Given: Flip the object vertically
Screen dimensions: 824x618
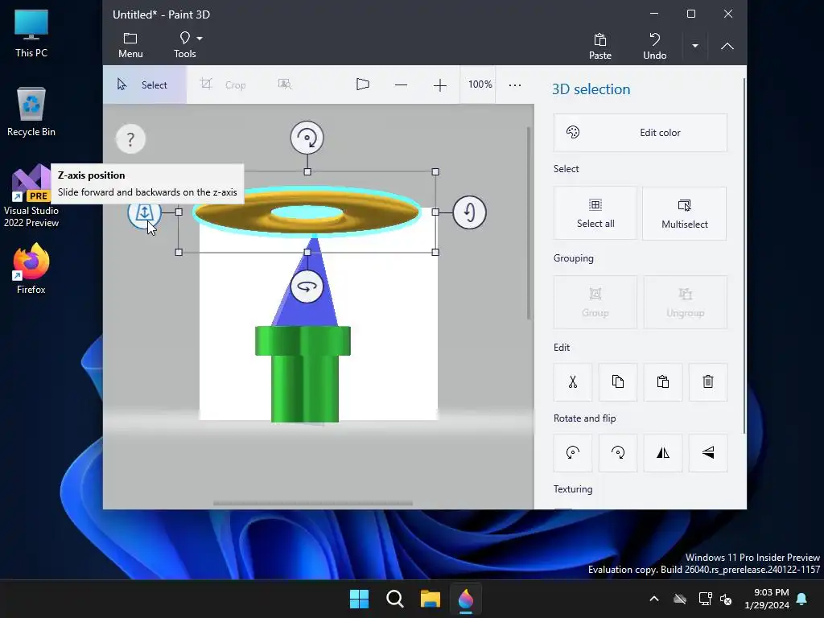Looking at the screenshot, I should pos(708,453).
